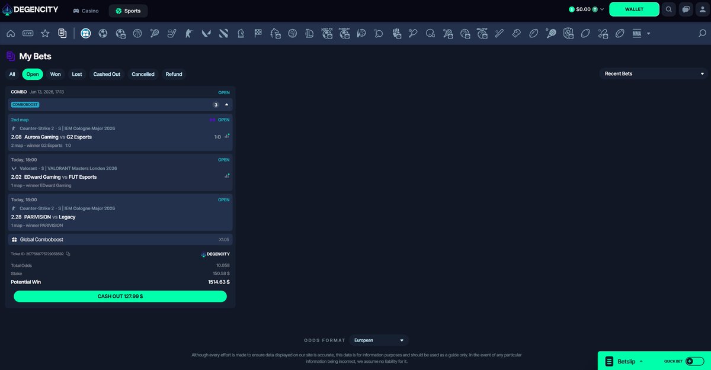Select the Open bets filter
Viewport: 711px width, 370px height.
point(33,74)
